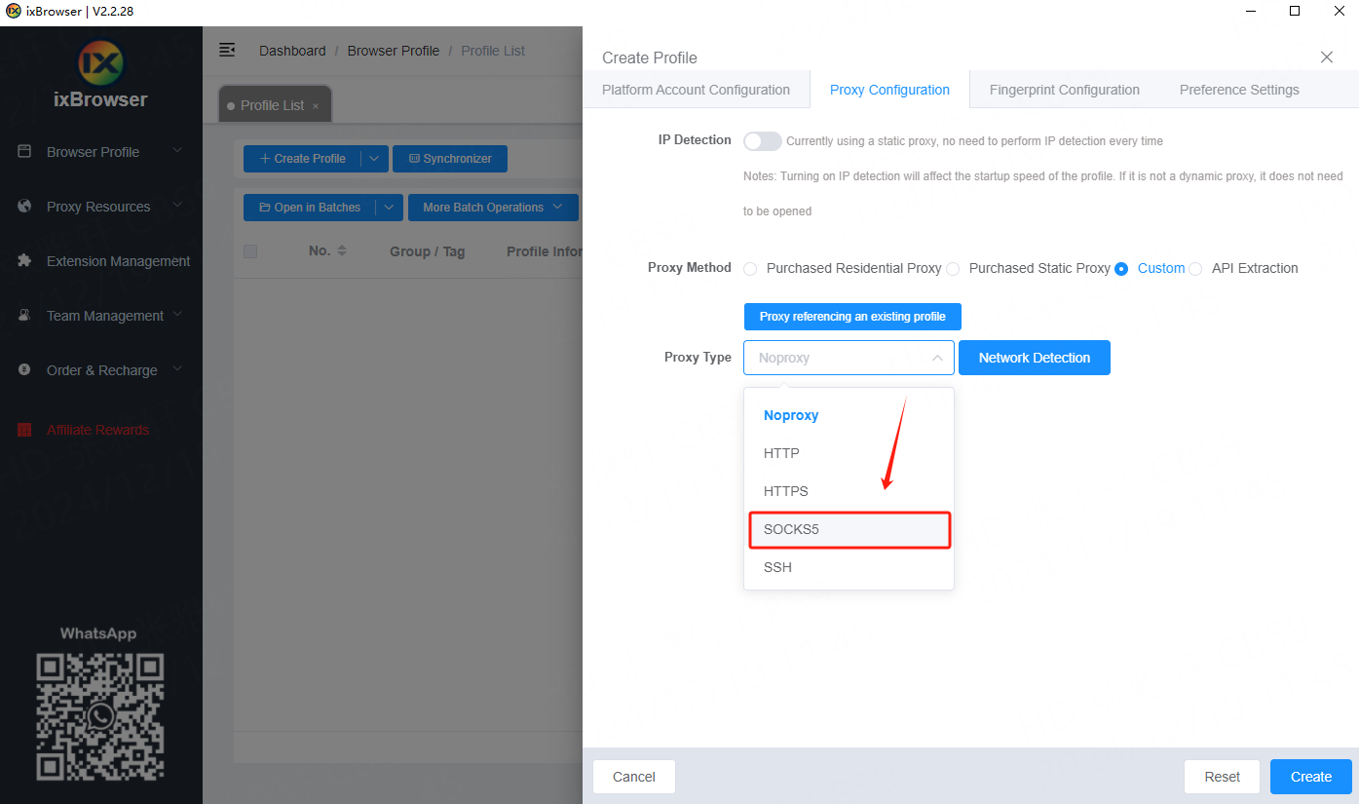The height and width of the screenshot is (804, 1359).
Task: Click the Order & Recharge coin icon
Action: pyautogui.click(x=25, y=370)
